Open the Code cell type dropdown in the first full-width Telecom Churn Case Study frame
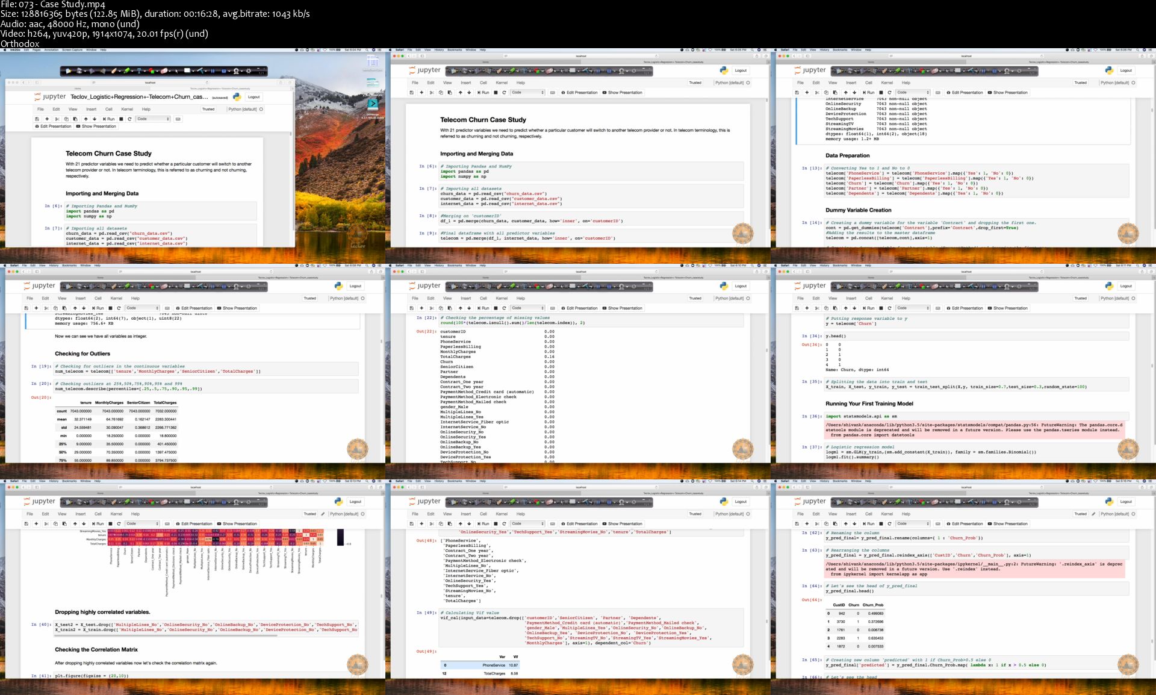The image size is (1156, 695). pyautogui.click(x=527, y=93)
